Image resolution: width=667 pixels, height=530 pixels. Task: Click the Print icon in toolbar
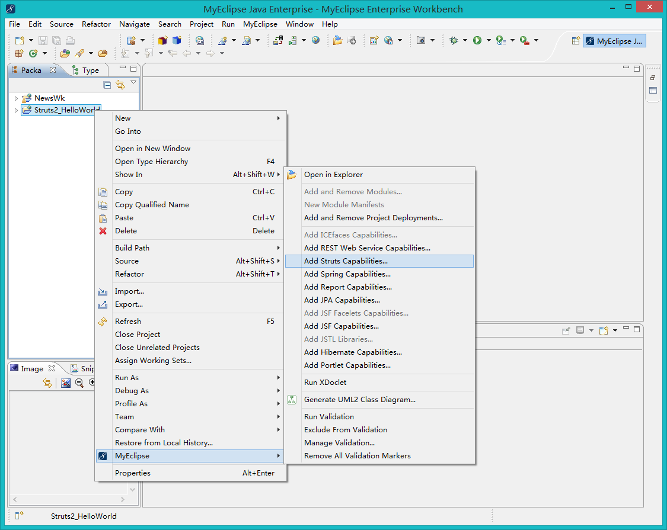(70, 40)
